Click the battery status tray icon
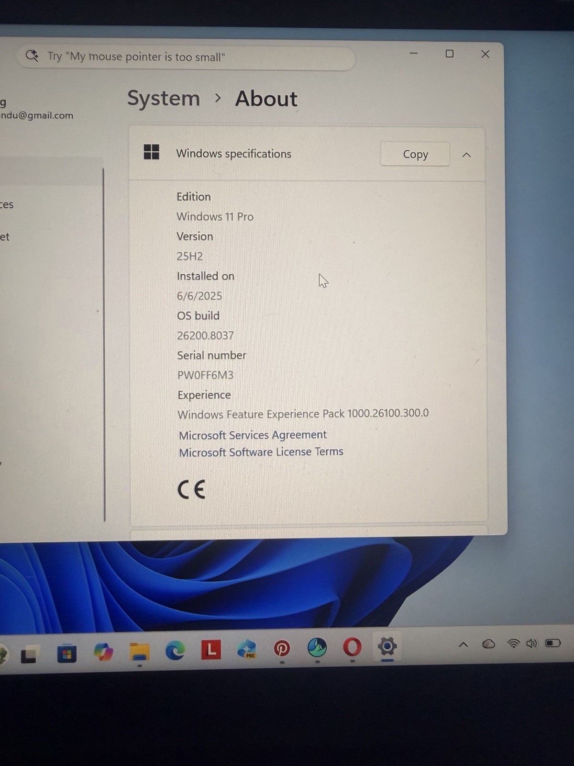 click(x=553, y=642)
